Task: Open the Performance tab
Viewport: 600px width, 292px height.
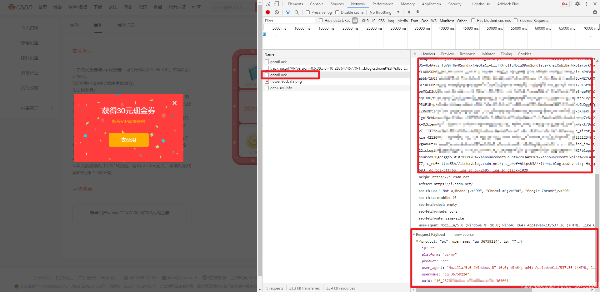Action: coord(383,4)
